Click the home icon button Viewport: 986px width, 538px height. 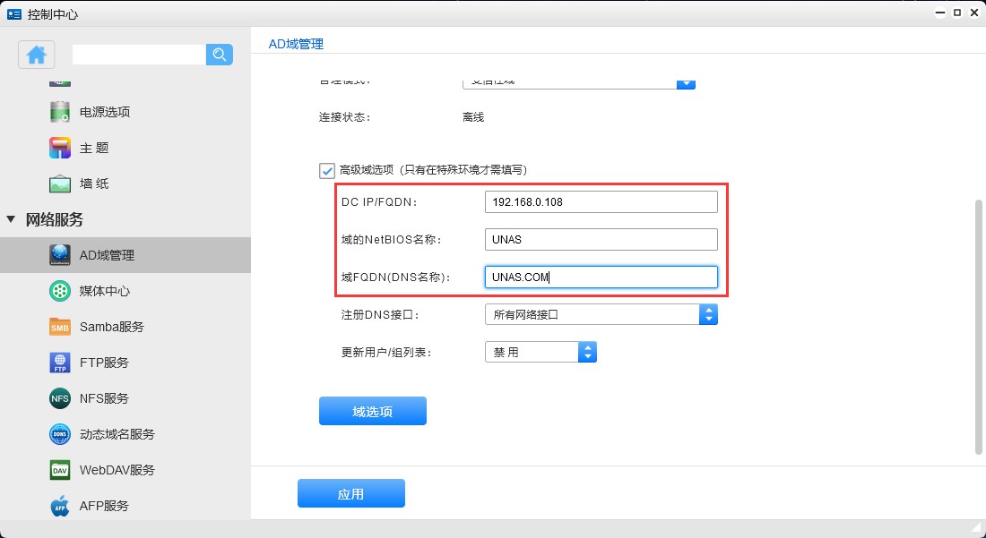click(37, 55)
